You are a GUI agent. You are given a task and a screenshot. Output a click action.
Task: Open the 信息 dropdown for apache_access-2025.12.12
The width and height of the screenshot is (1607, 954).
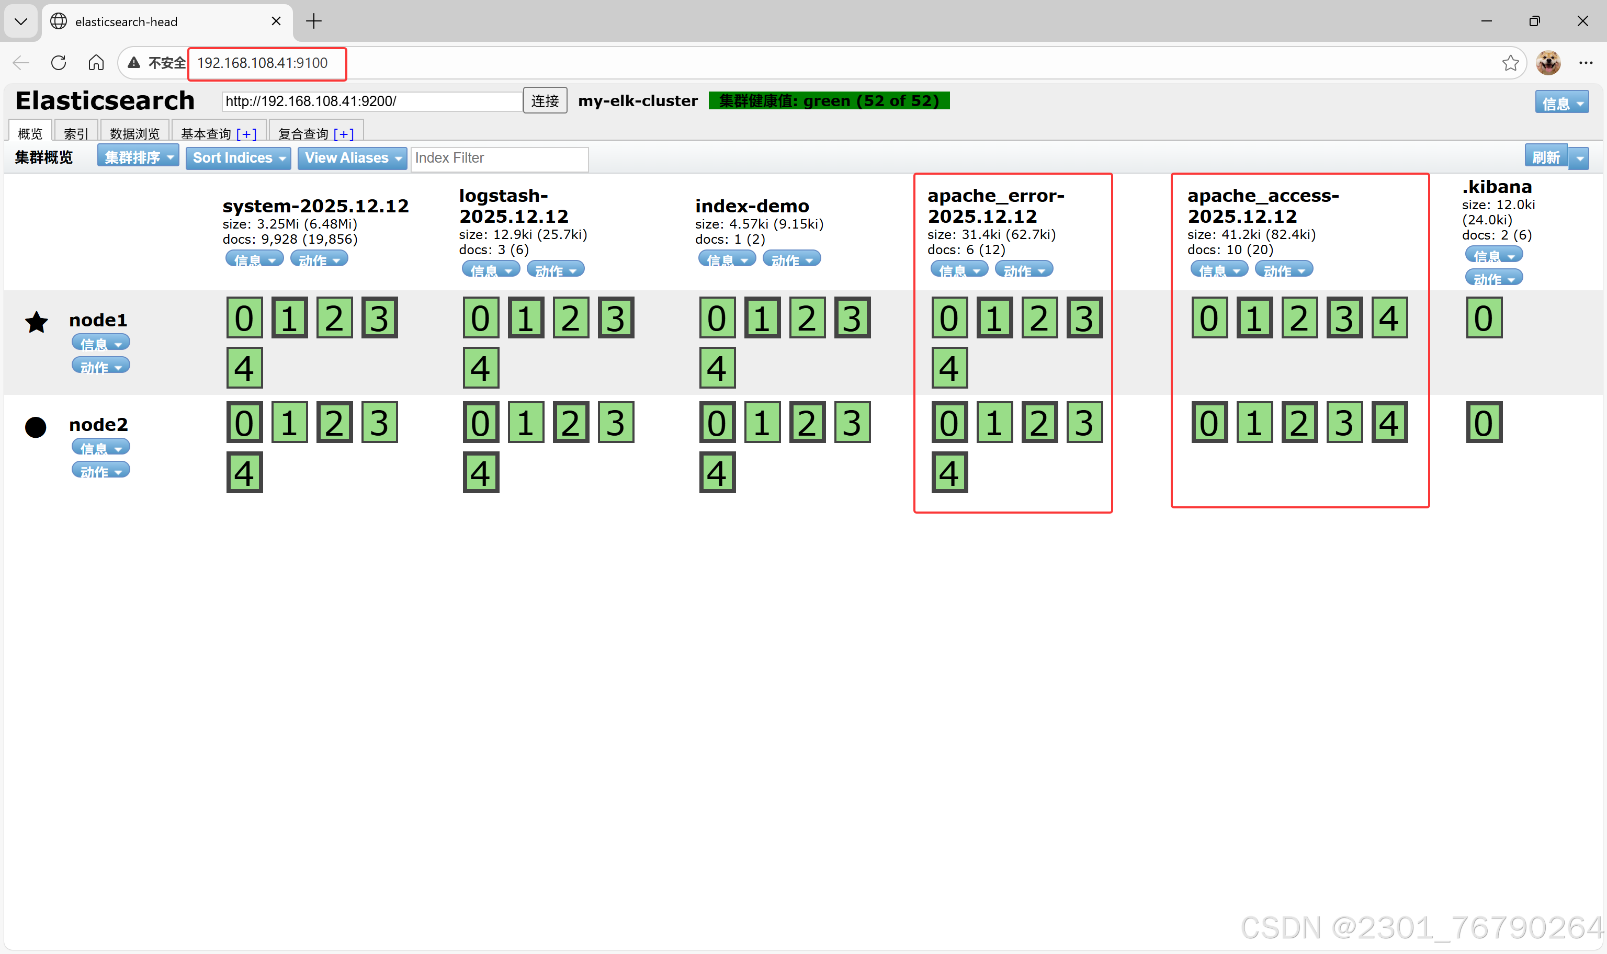point(1219,269)
